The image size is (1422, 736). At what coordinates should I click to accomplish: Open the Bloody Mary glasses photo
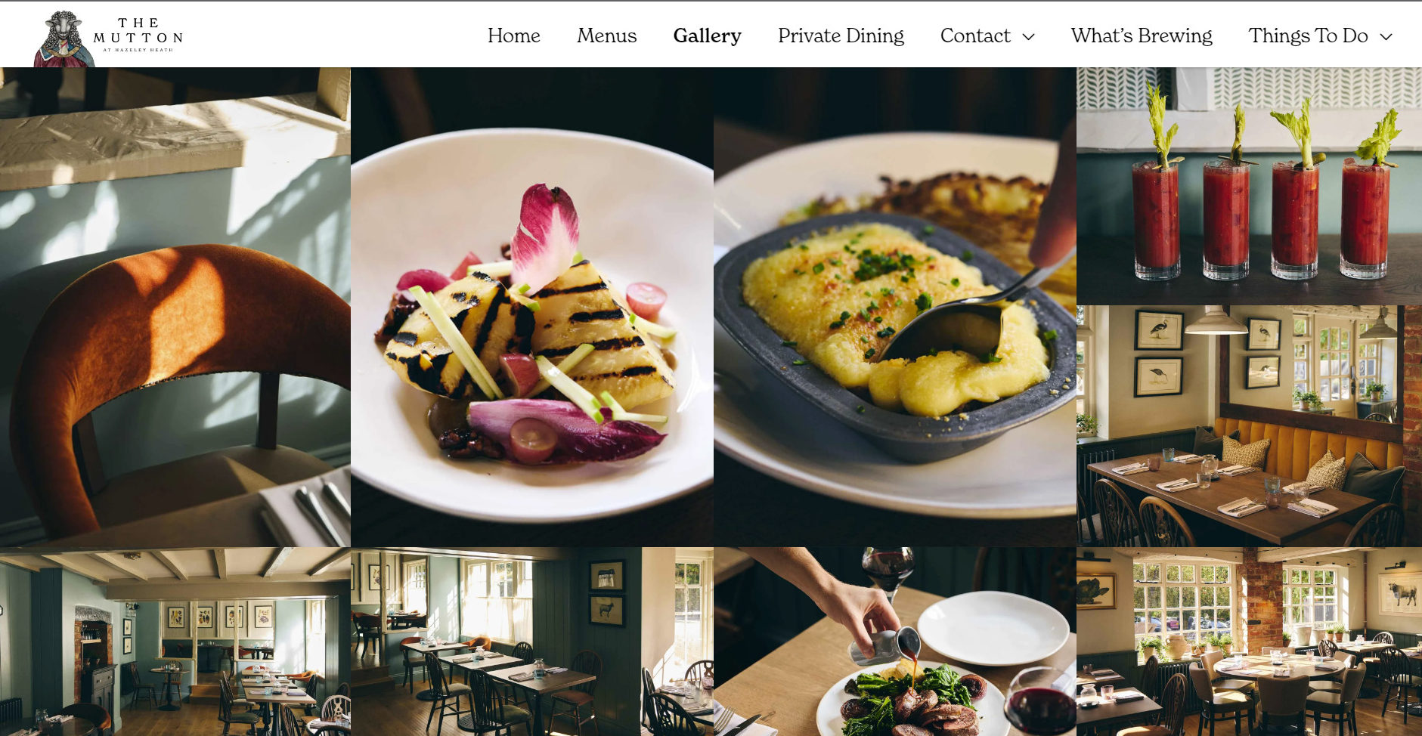(1249, 186)
